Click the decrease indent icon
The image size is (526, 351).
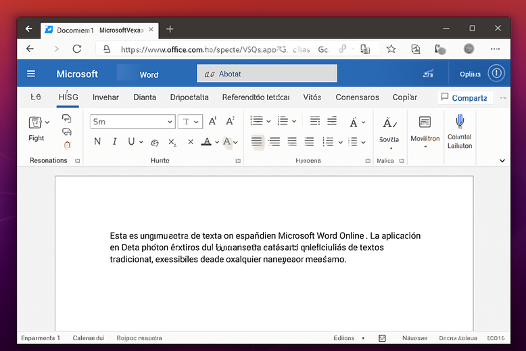coord(314,121)
